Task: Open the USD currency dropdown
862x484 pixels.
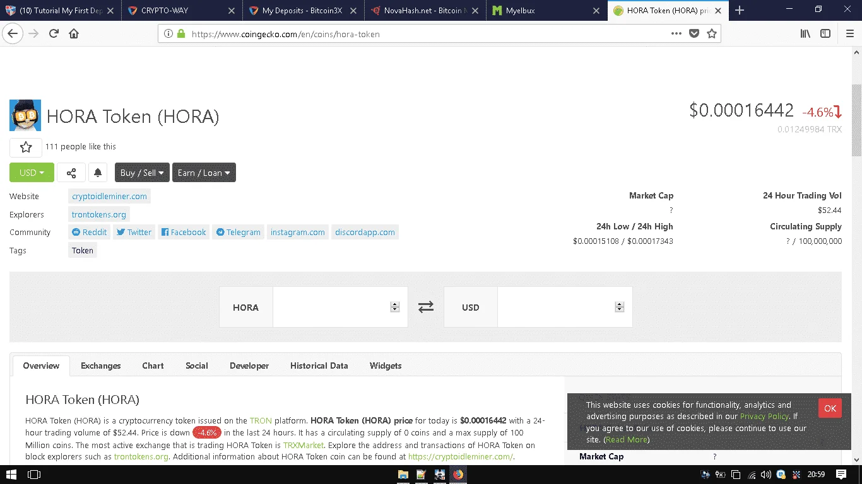Action: [x=32, y=173]
